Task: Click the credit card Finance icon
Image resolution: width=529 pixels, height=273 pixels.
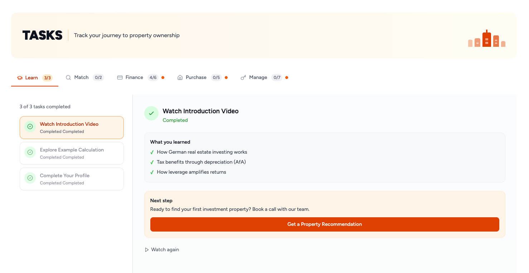Action: pyautogui.click(x=120, y=78)
